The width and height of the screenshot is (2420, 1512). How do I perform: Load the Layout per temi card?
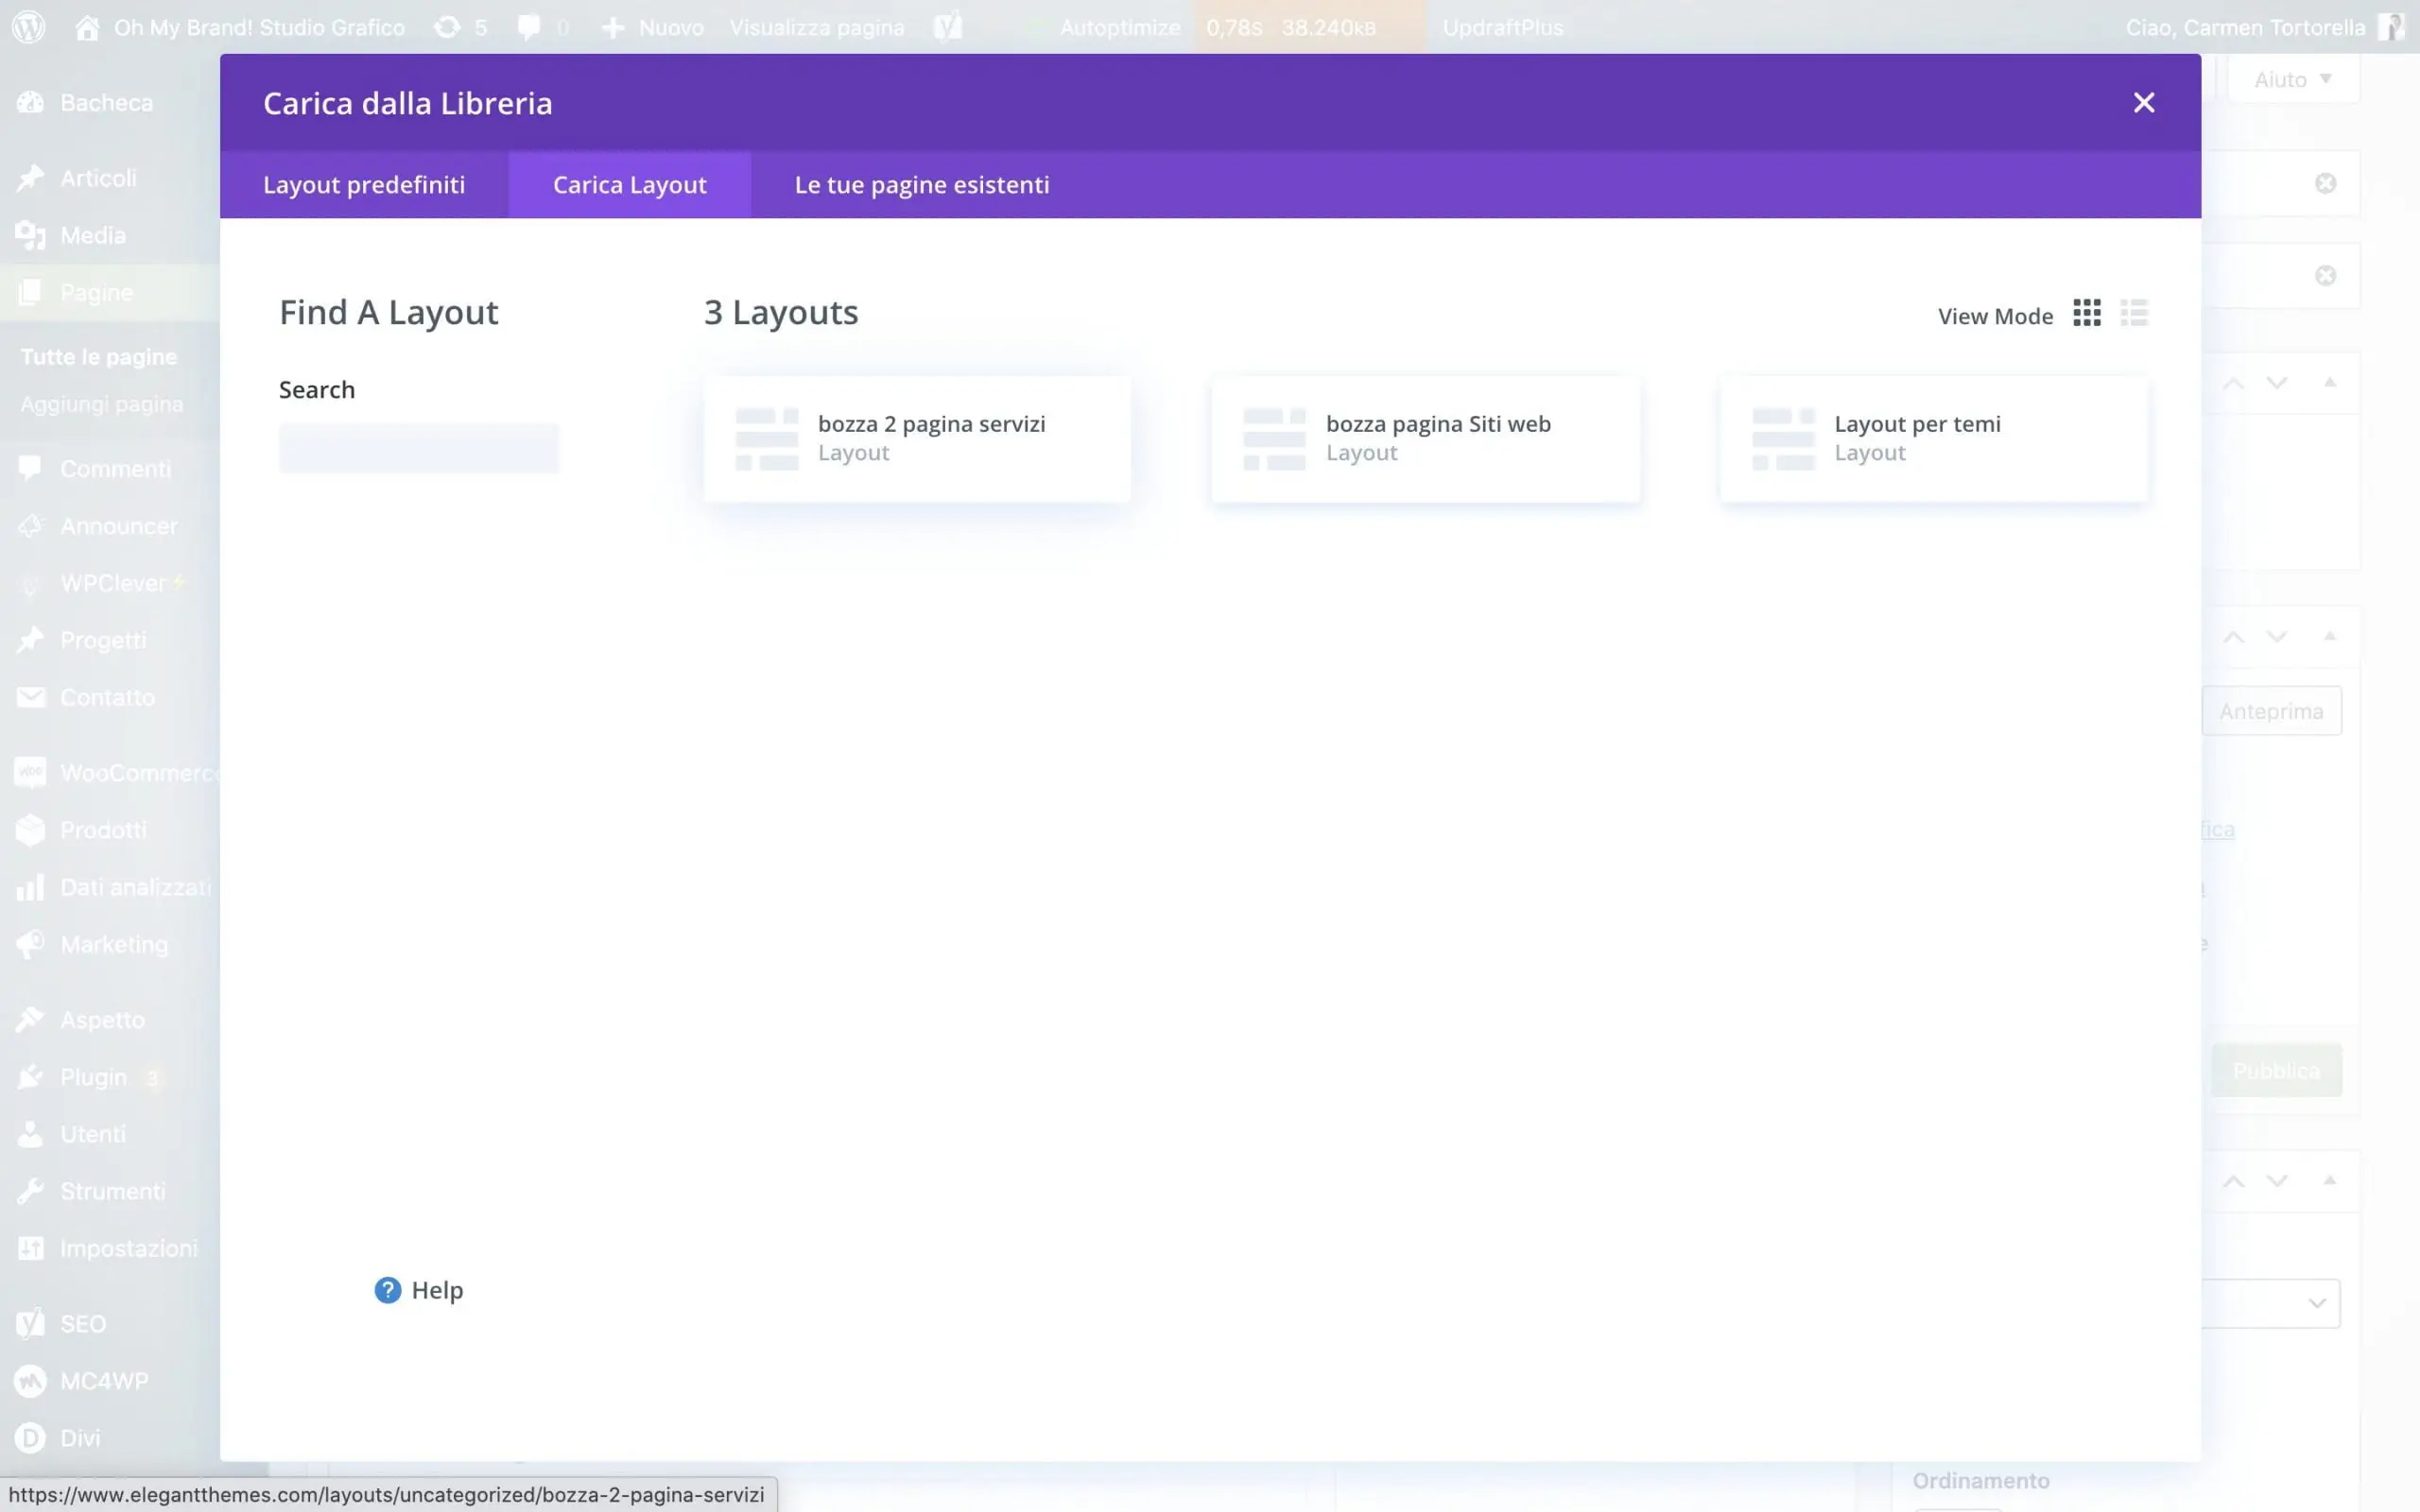[1932, 438]
